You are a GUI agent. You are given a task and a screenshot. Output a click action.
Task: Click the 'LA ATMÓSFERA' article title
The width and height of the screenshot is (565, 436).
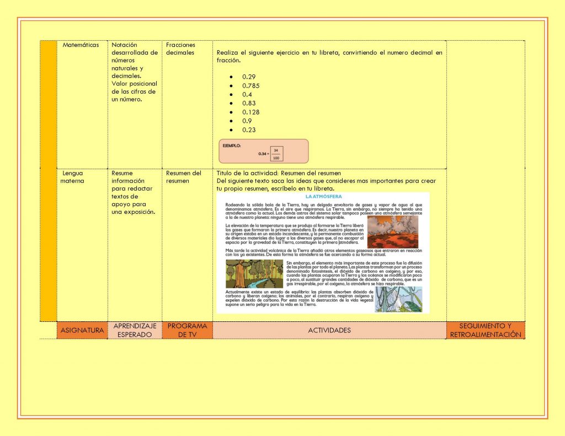click(323, 197)
